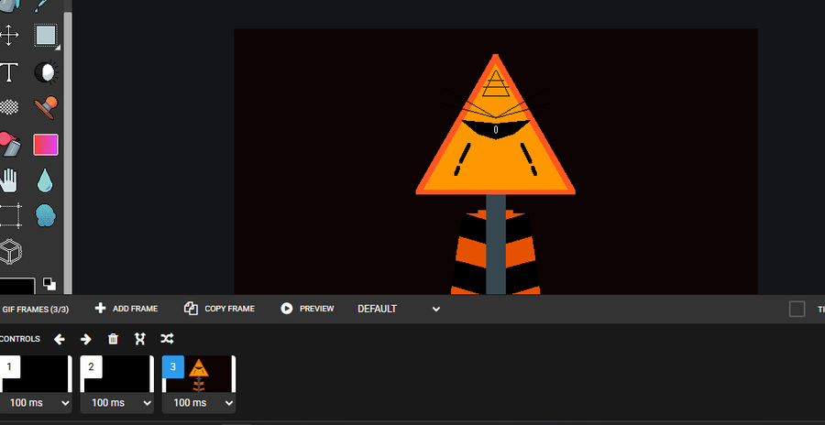Open the black foreground color swatch
The height and width of the screenshot is (425, 825).
(x=16, y=287)
